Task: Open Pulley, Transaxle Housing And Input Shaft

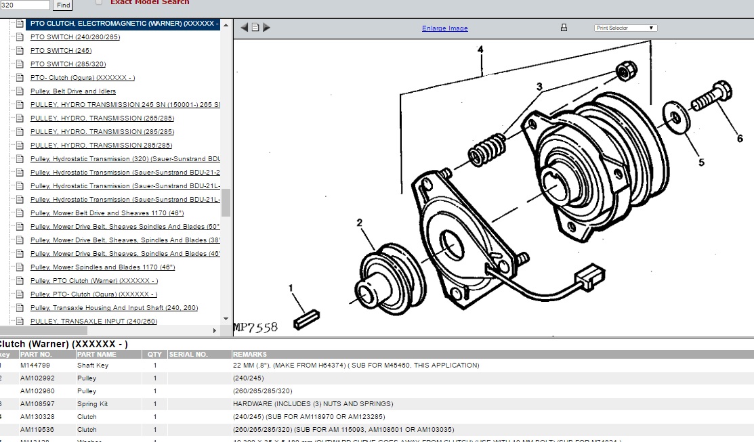Action: point(114,307)
